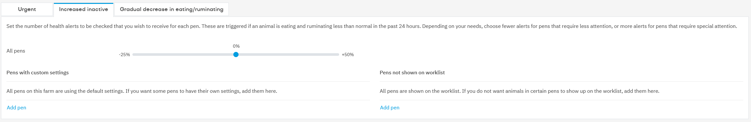
Task: Switch to Gradual decrease in eating/ruminating tab
Action: pyautogui.click(x=172, y=9)
